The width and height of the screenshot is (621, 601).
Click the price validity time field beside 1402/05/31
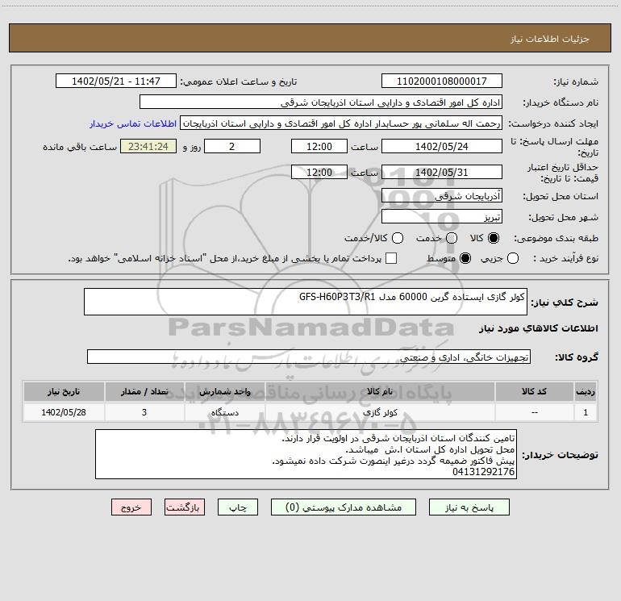[x=319, y=173]
